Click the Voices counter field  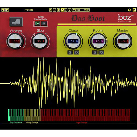[81, 10]
